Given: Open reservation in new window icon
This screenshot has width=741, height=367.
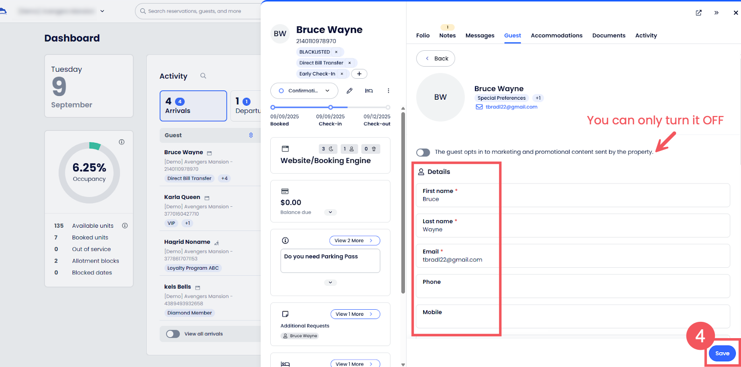Looking at the screenshot, I should (x=699, y=13).
